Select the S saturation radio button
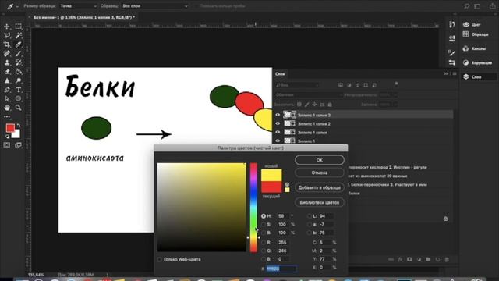The width and height of the screenshot is (499, 281). click(264, 224)
